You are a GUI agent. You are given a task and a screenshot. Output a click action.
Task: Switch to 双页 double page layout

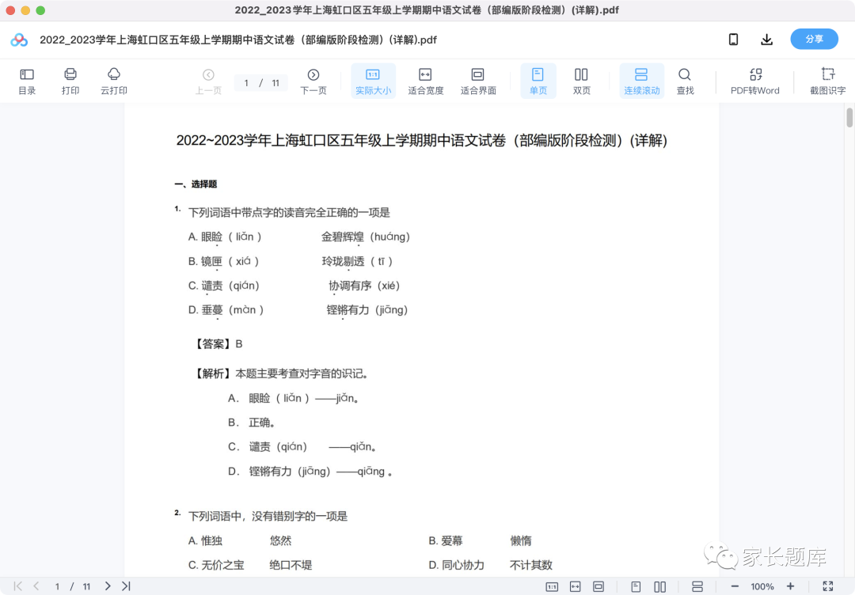581,81
